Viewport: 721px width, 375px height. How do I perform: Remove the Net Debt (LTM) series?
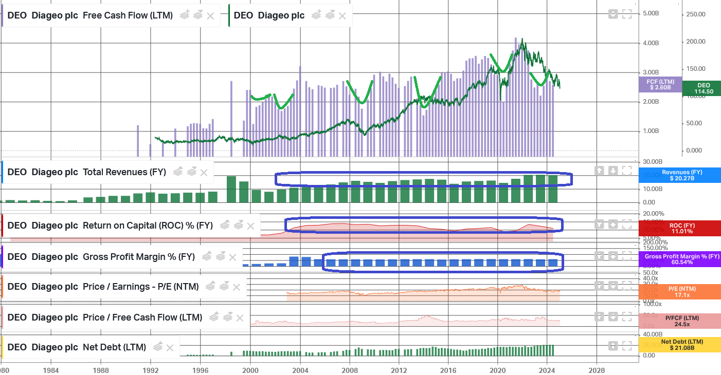tap(170, 348)
